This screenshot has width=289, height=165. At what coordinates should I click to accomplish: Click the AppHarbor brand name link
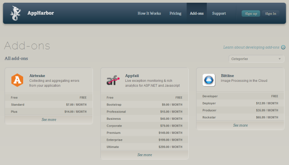coord(40,13)
